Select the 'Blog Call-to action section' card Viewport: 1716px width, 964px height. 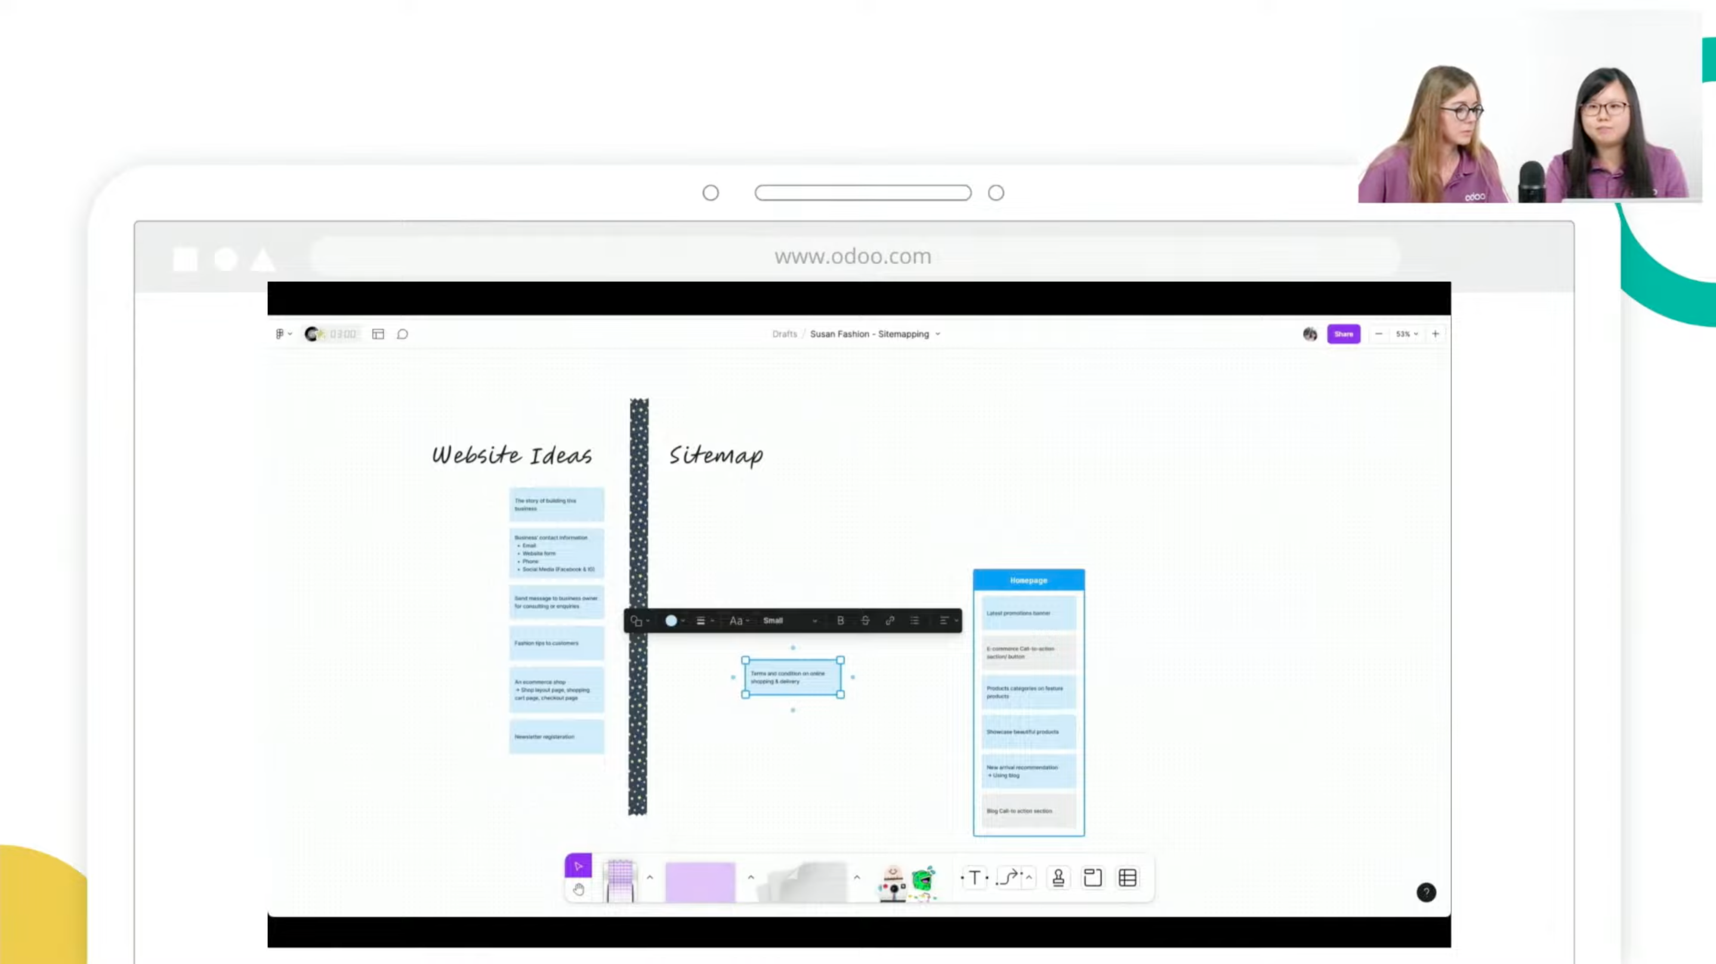click(x=1029, y=811)
